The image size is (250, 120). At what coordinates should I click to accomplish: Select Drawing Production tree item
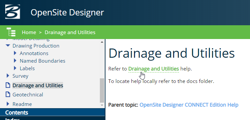(36, 46)
